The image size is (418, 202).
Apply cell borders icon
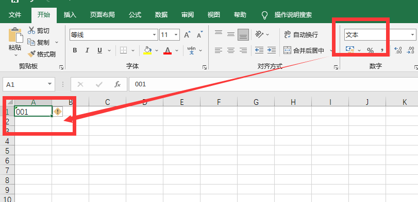coord(123,50)
